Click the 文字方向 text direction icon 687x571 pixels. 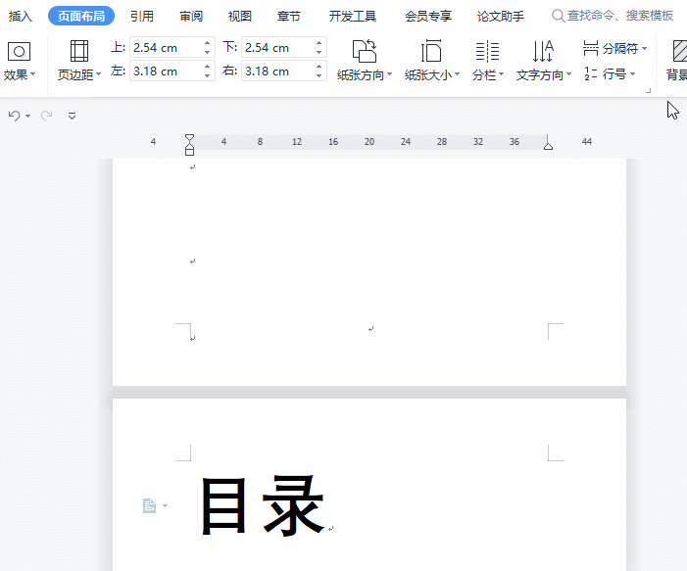[x=543, y=51]
